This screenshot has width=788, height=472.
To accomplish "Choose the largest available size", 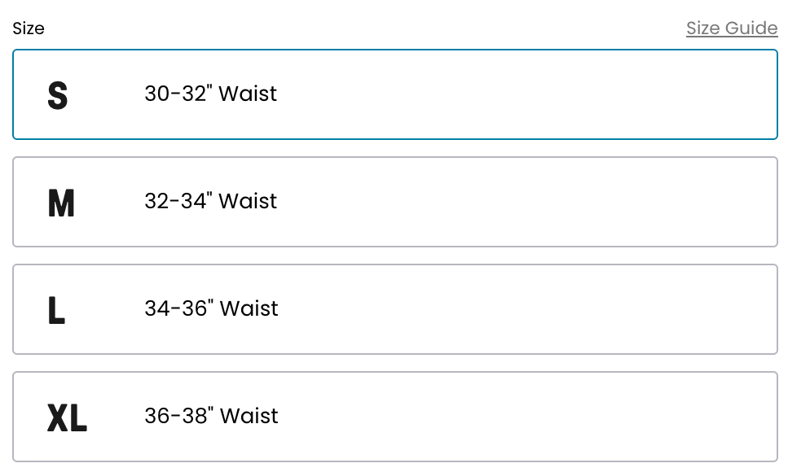I will pyautogui.click(x=395, y=417).
